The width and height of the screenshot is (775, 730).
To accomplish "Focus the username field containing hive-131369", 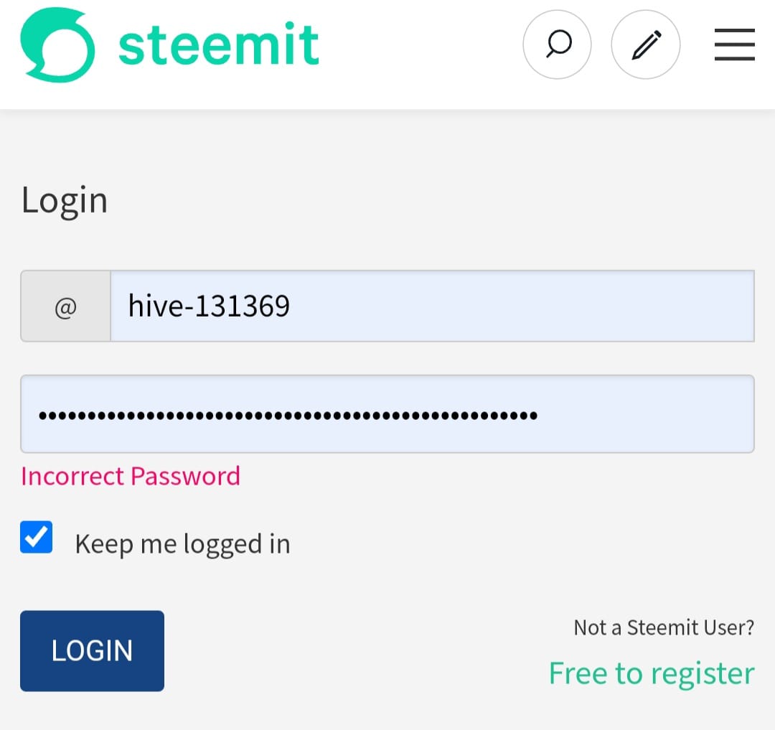I will pos(431,306).
